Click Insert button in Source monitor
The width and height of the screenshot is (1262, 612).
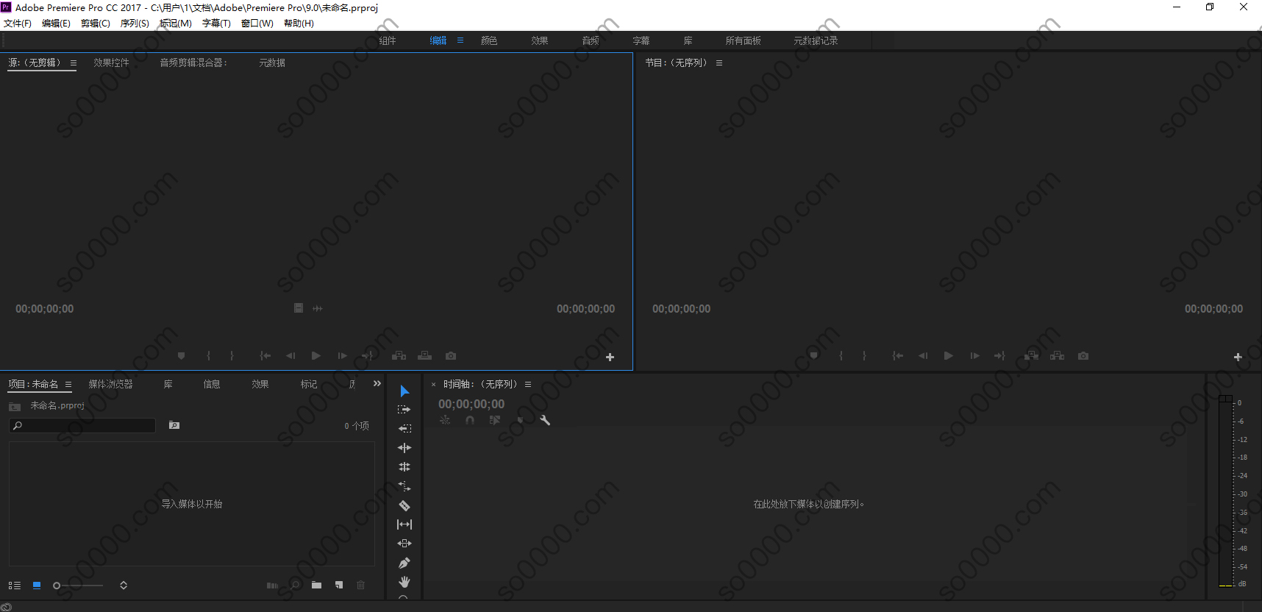(399, 356)
